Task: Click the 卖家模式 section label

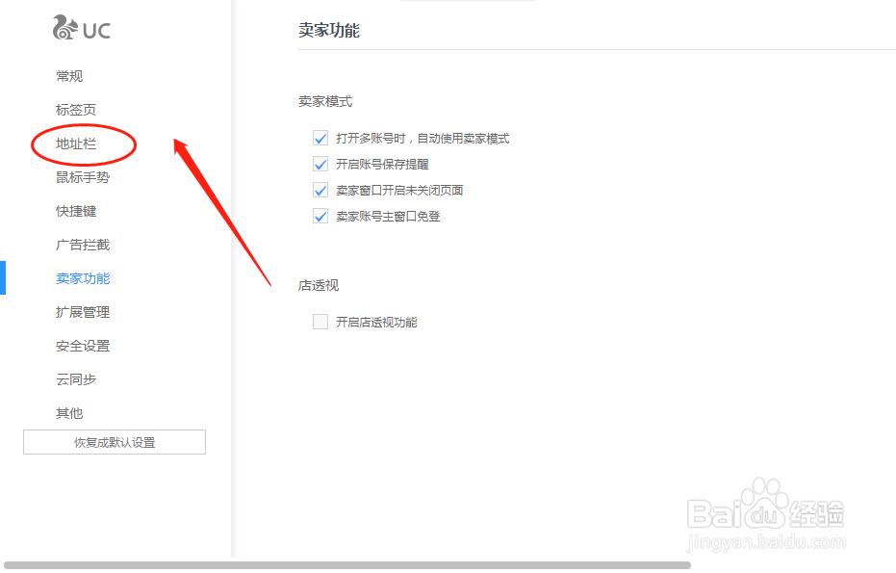Action: (x=325, y=101)
